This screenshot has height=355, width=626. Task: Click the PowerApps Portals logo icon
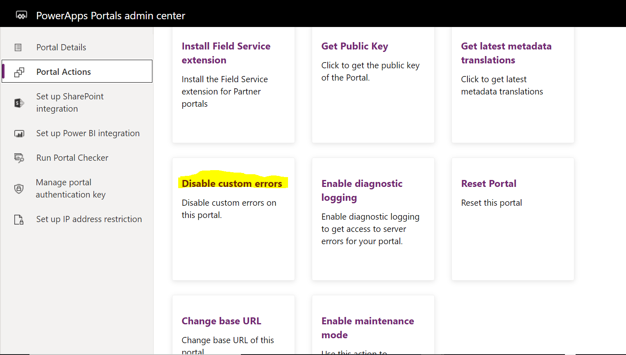coord(21,16)
